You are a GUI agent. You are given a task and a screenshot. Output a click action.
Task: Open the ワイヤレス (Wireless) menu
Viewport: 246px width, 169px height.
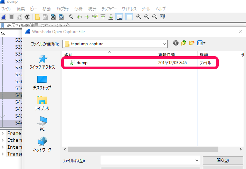pos(129,9)
